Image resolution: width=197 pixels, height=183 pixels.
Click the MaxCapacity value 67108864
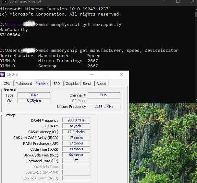pyautogui.click(x=10, y=35)
